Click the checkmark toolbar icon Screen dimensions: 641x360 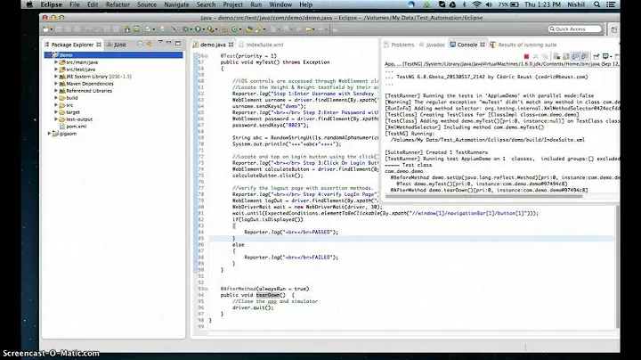coord(148,29)
